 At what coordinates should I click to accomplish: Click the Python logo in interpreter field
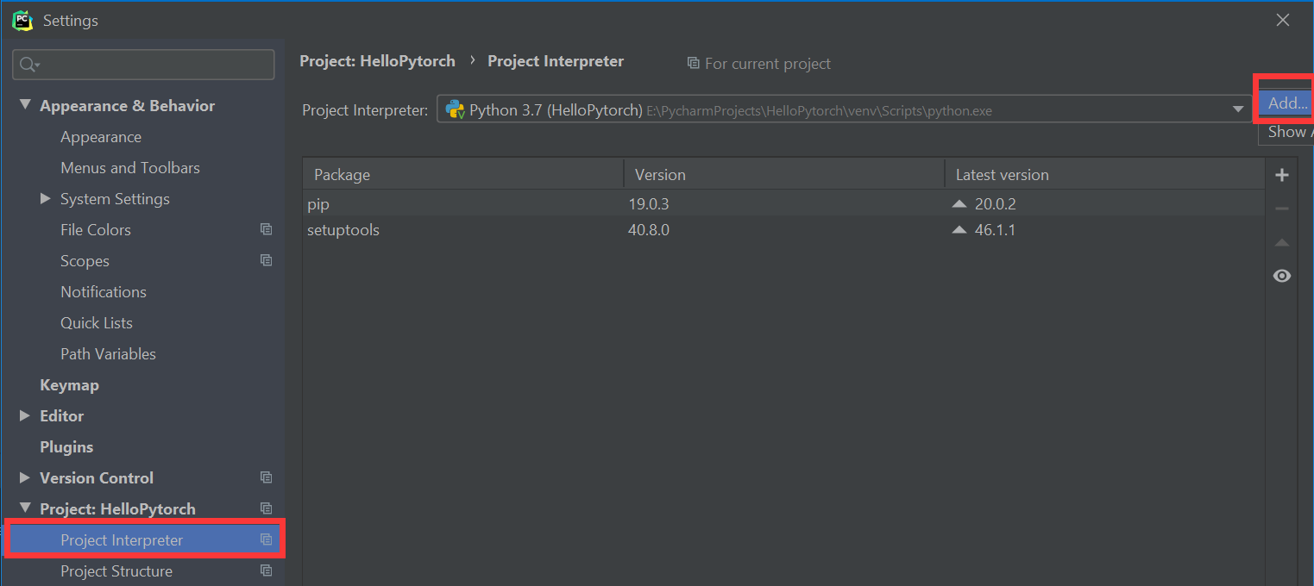455,109
